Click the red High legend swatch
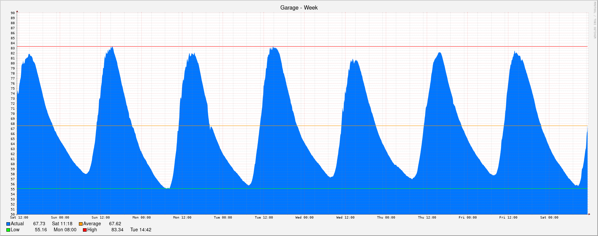This screenshot has height=236, width=598. 85,230
